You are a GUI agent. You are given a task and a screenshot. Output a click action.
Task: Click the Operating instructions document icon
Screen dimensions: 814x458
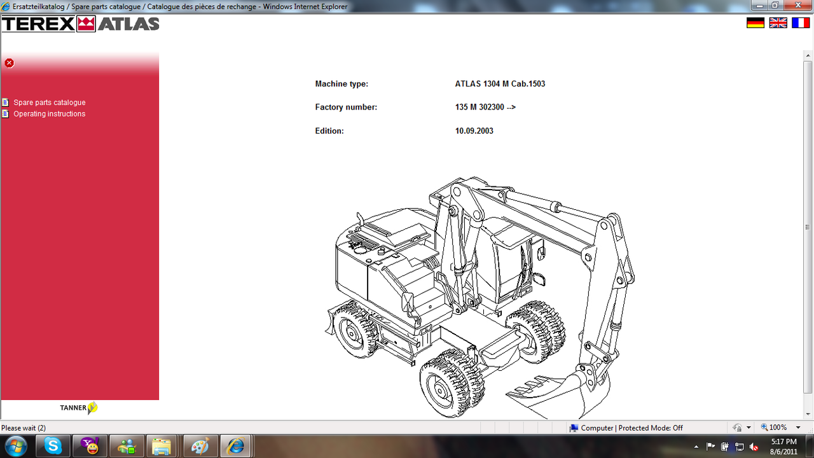point(6,114)
